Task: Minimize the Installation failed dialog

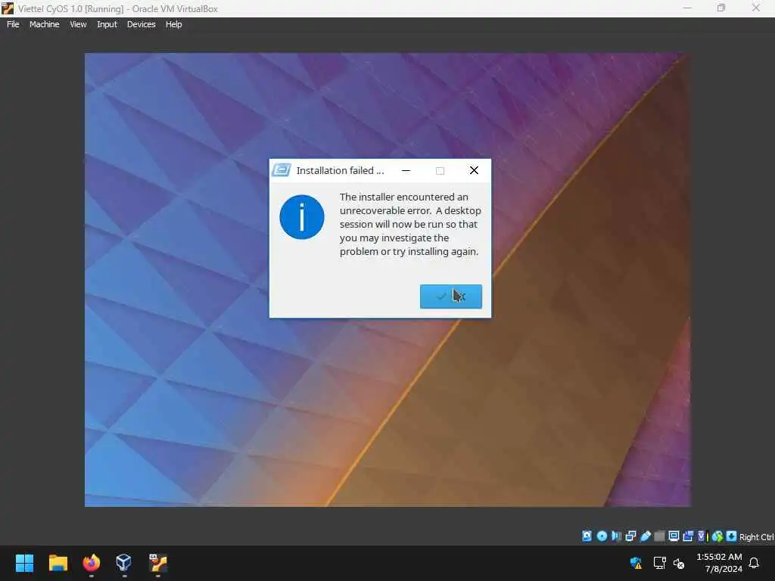Action: tap(406, 170)
